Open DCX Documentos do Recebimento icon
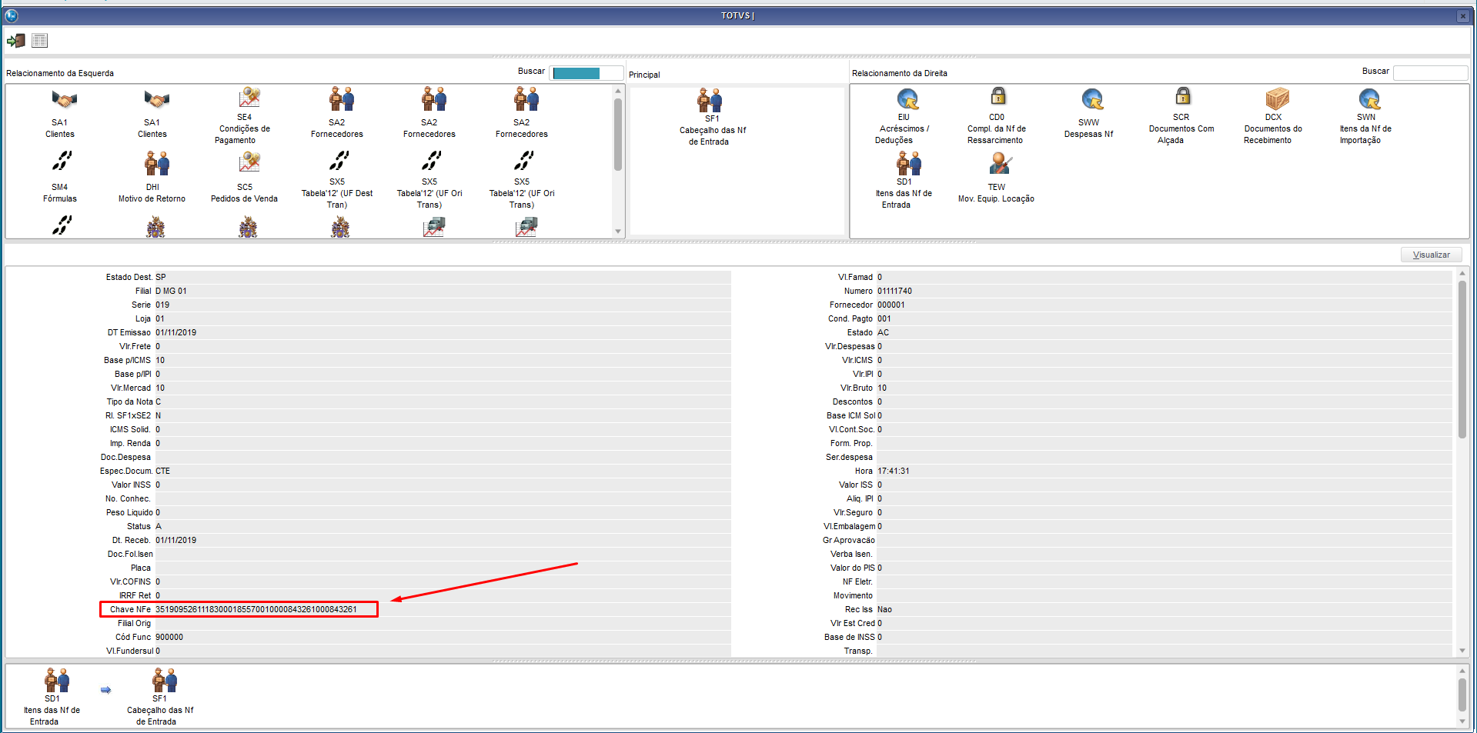Viewport: 1477px width, 733px height. pyautogui.click(x=1278, y=98)
